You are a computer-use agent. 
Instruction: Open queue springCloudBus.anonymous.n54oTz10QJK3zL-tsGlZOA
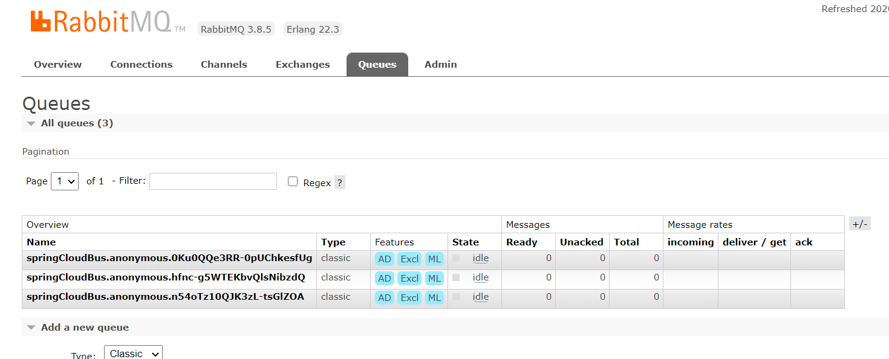pos(165,297)
